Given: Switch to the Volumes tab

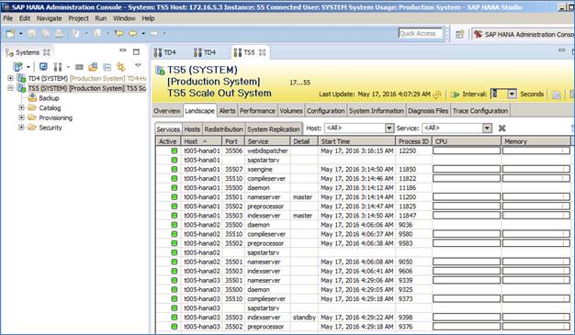Looking at the screenshot, I should point(291,111).
